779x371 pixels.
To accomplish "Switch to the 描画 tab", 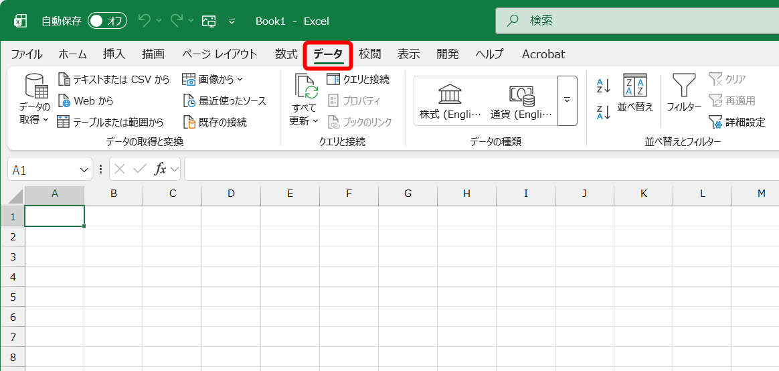I will 153,54.
